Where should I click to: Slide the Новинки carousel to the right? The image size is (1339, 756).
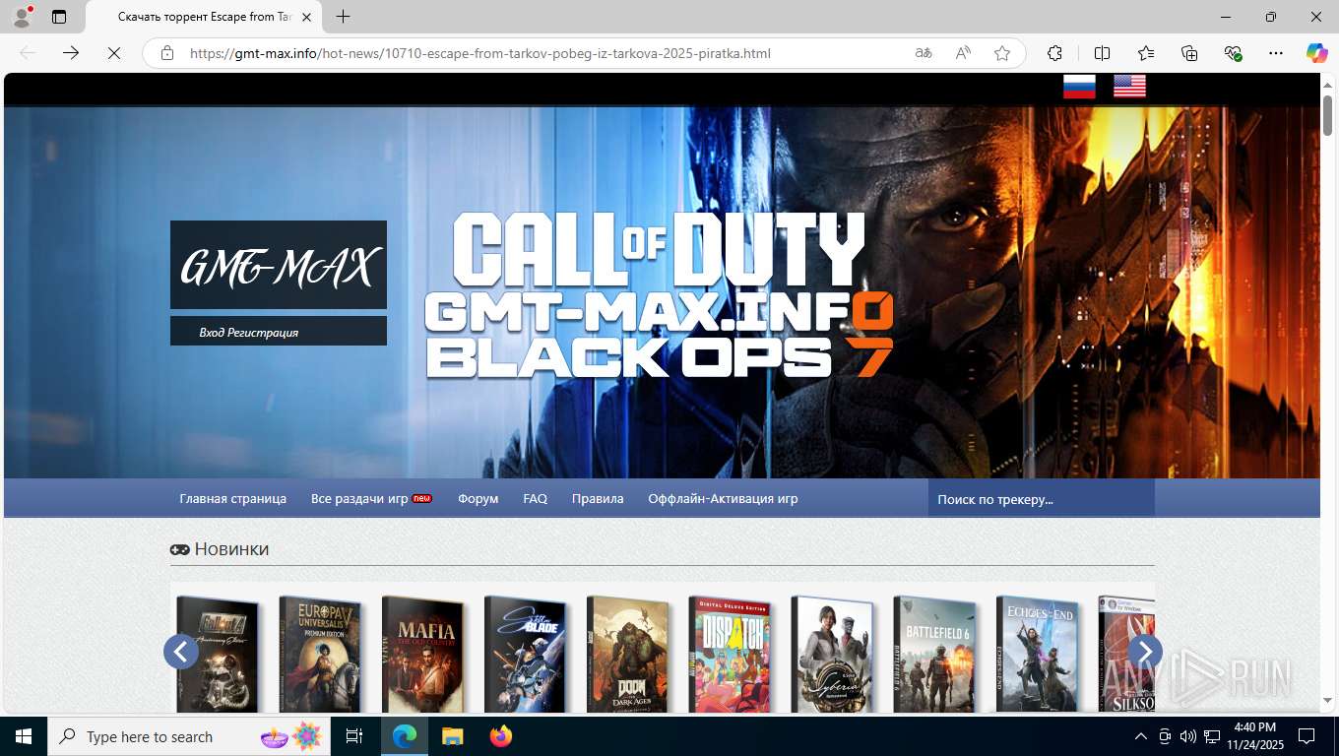click(1145, 652)
